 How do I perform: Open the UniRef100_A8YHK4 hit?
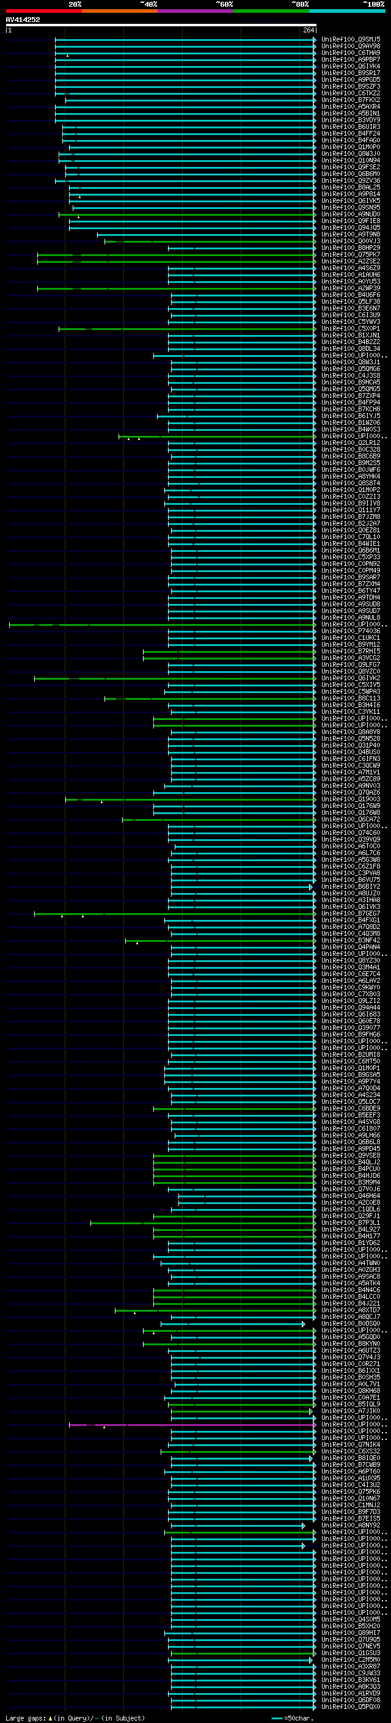(x=351, y=476)
